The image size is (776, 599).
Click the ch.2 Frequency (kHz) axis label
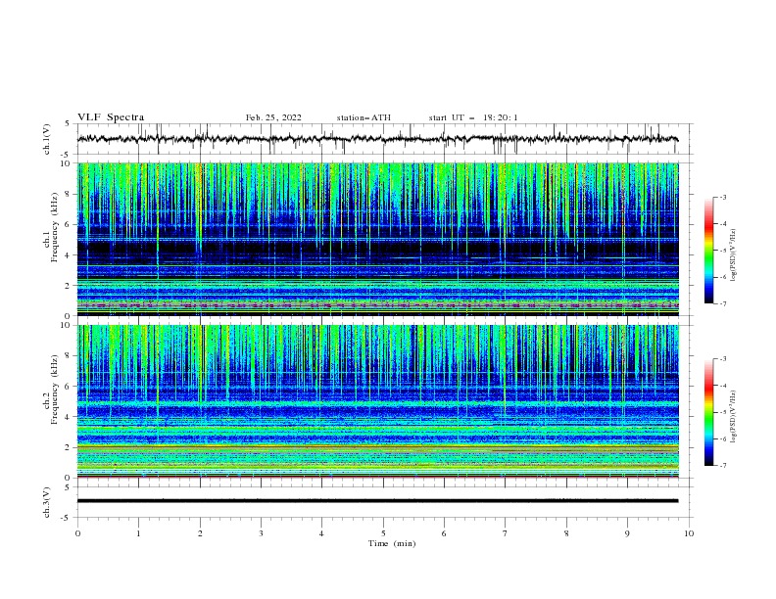pos(51,390)
